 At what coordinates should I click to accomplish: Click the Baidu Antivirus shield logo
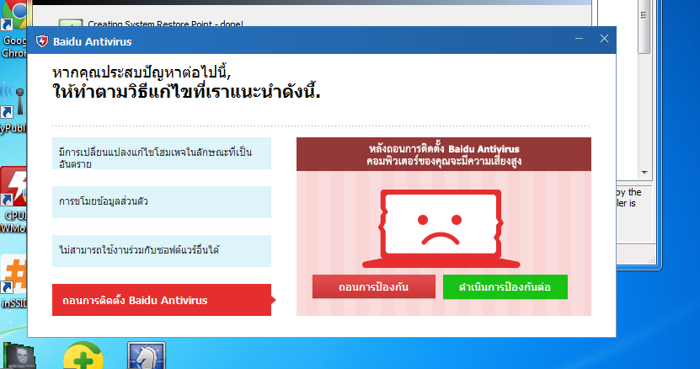click(x=42, y=41)
